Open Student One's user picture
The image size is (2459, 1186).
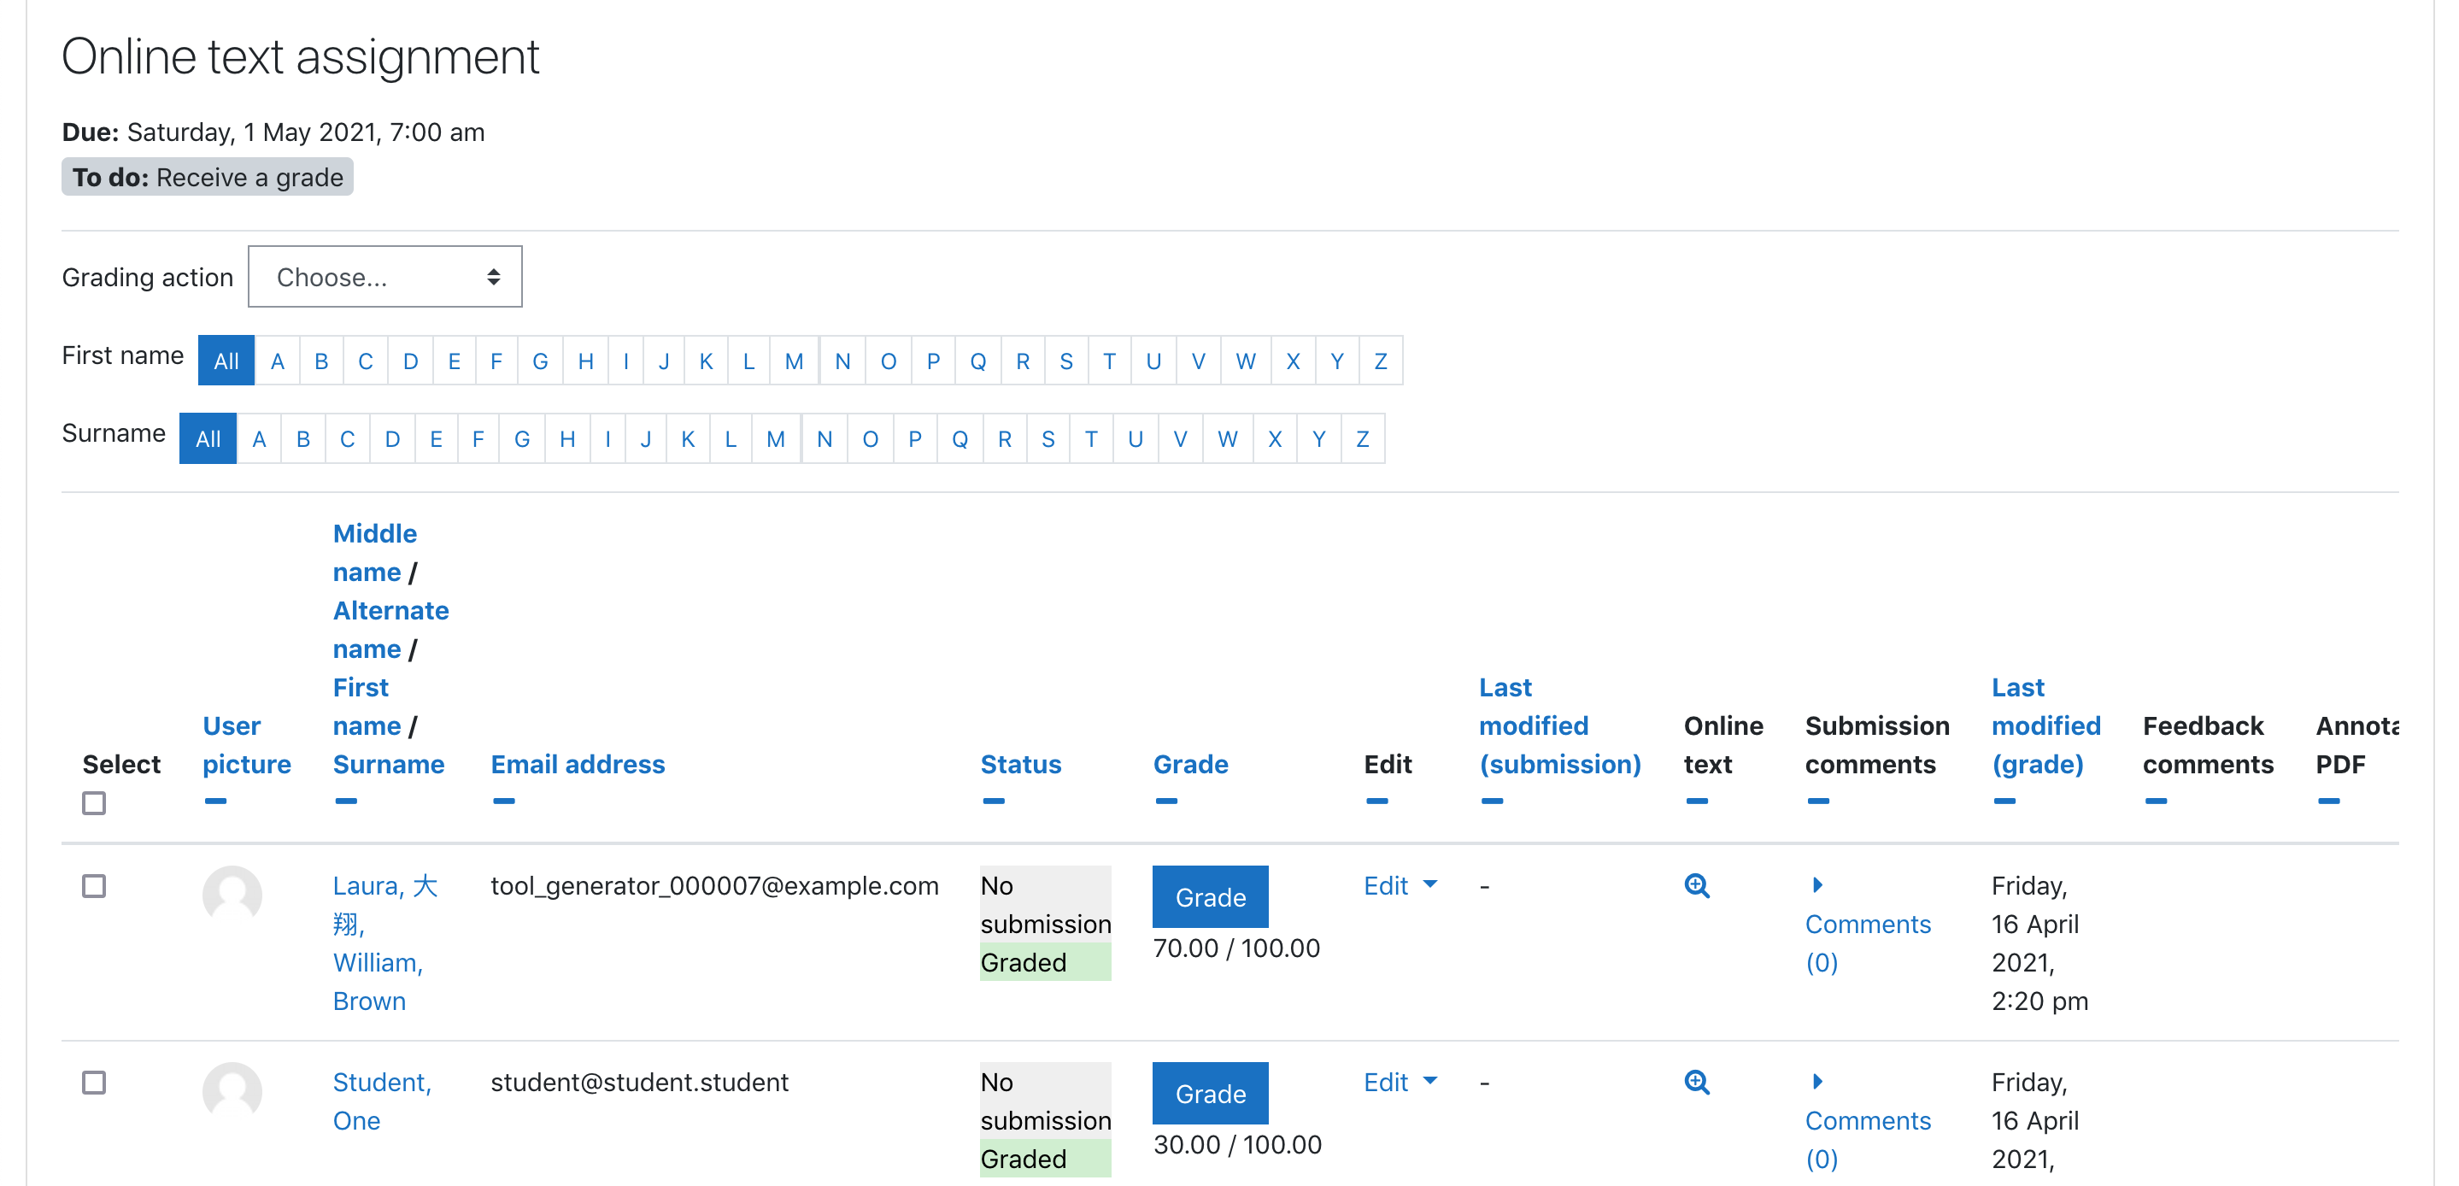pos(232,1091)
